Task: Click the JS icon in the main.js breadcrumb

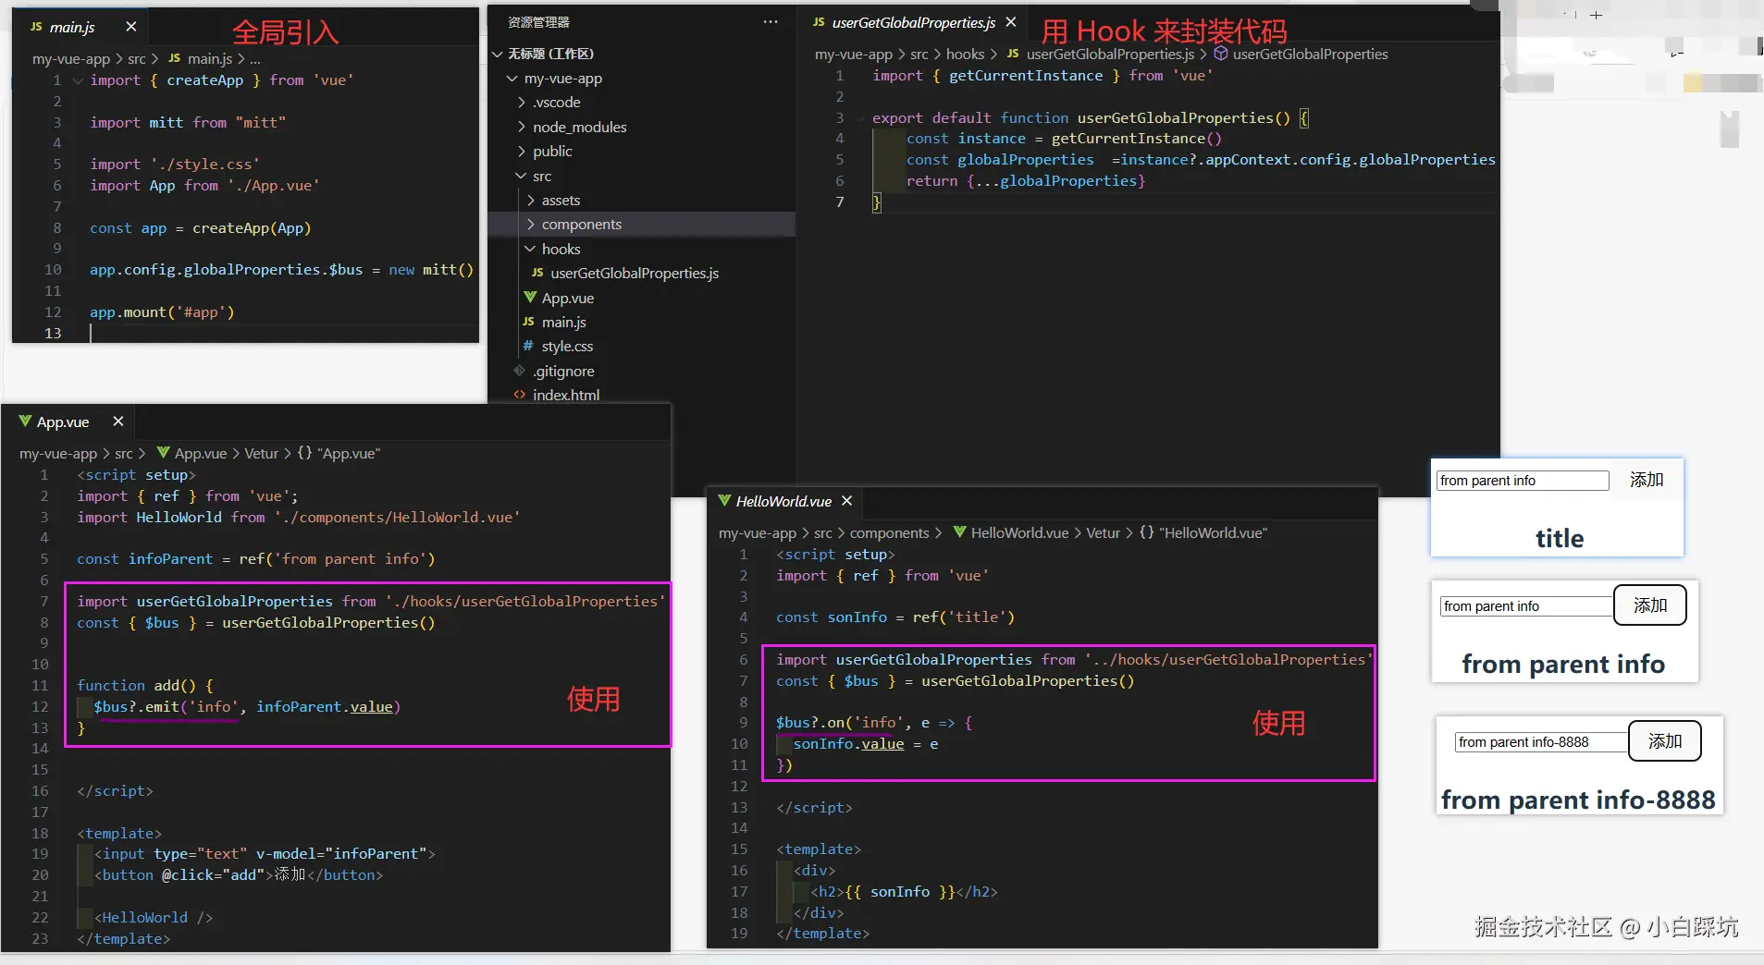Action: (174, 58)
